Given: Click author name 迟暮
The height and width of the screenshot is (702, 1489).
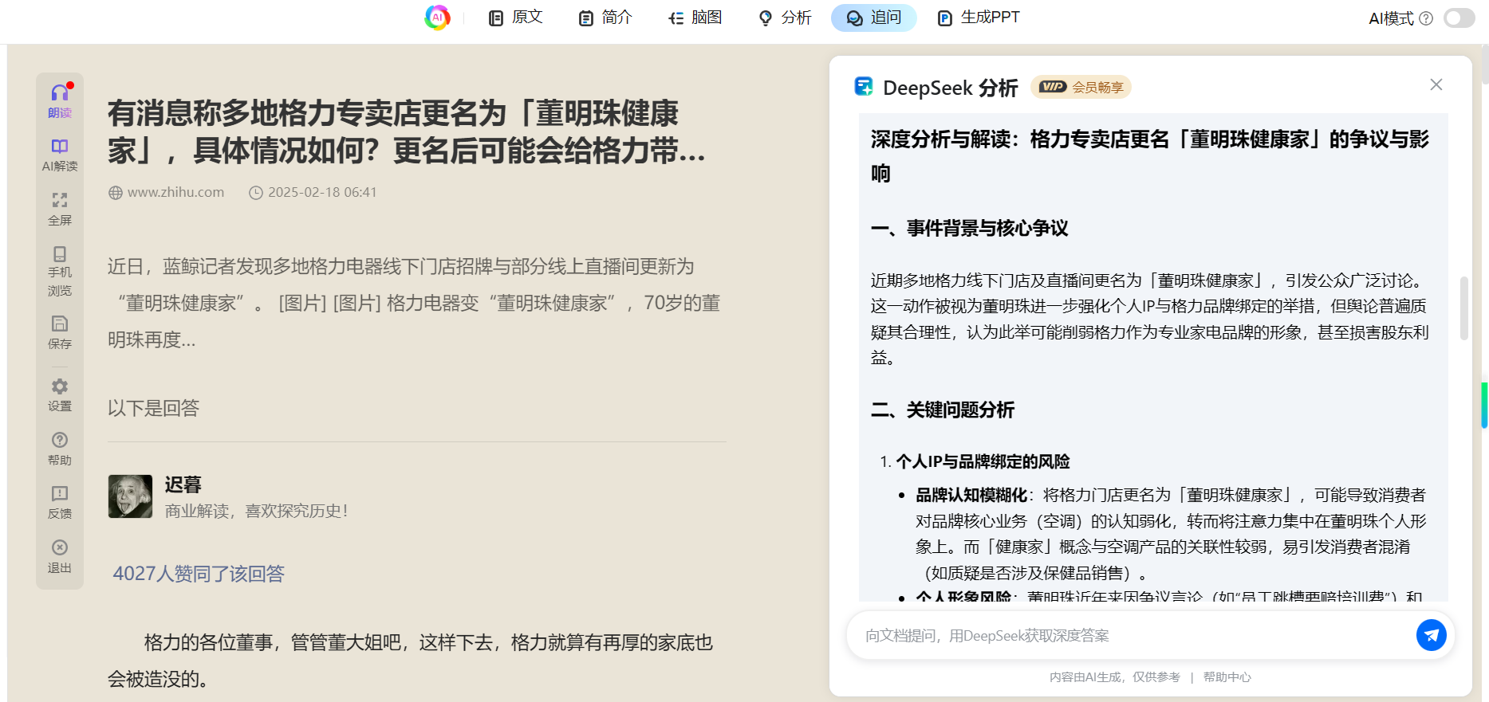Looking at the screenshot, I should [x=183, y=484].
